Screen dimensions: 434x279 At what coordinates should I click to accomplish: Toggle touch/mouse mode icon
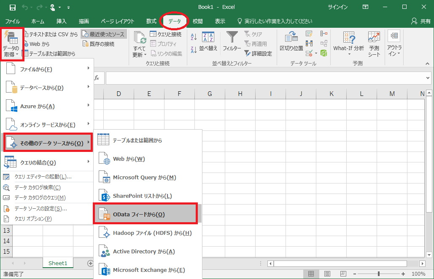pyautogui.click(x=53, y=8)
